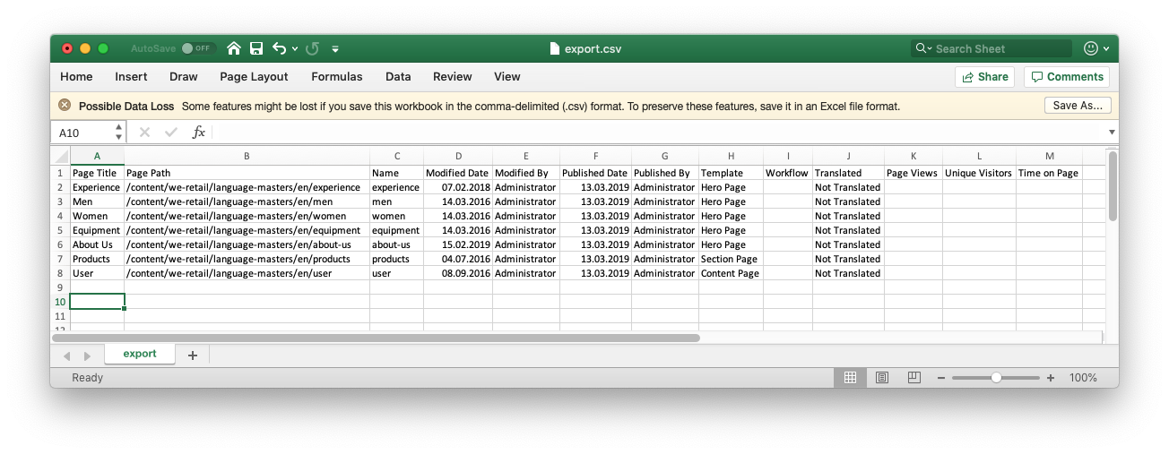Select column B header
This screenshot has width=1169, height=454.
[247, 157]
